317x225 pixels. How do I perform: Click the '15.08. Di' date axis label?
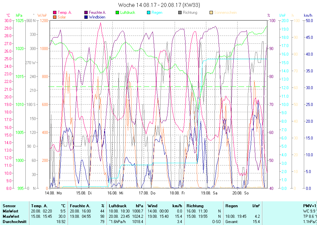(84, 193)
